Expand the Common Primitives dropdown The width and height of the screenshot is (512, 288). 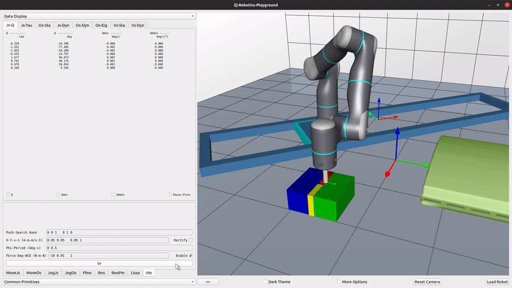[x=99, y=282]
